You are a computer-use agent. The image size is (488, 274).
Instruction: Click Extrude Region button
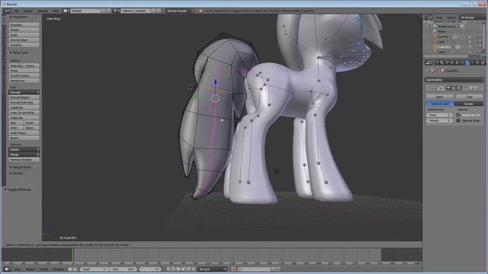[24, 97]
